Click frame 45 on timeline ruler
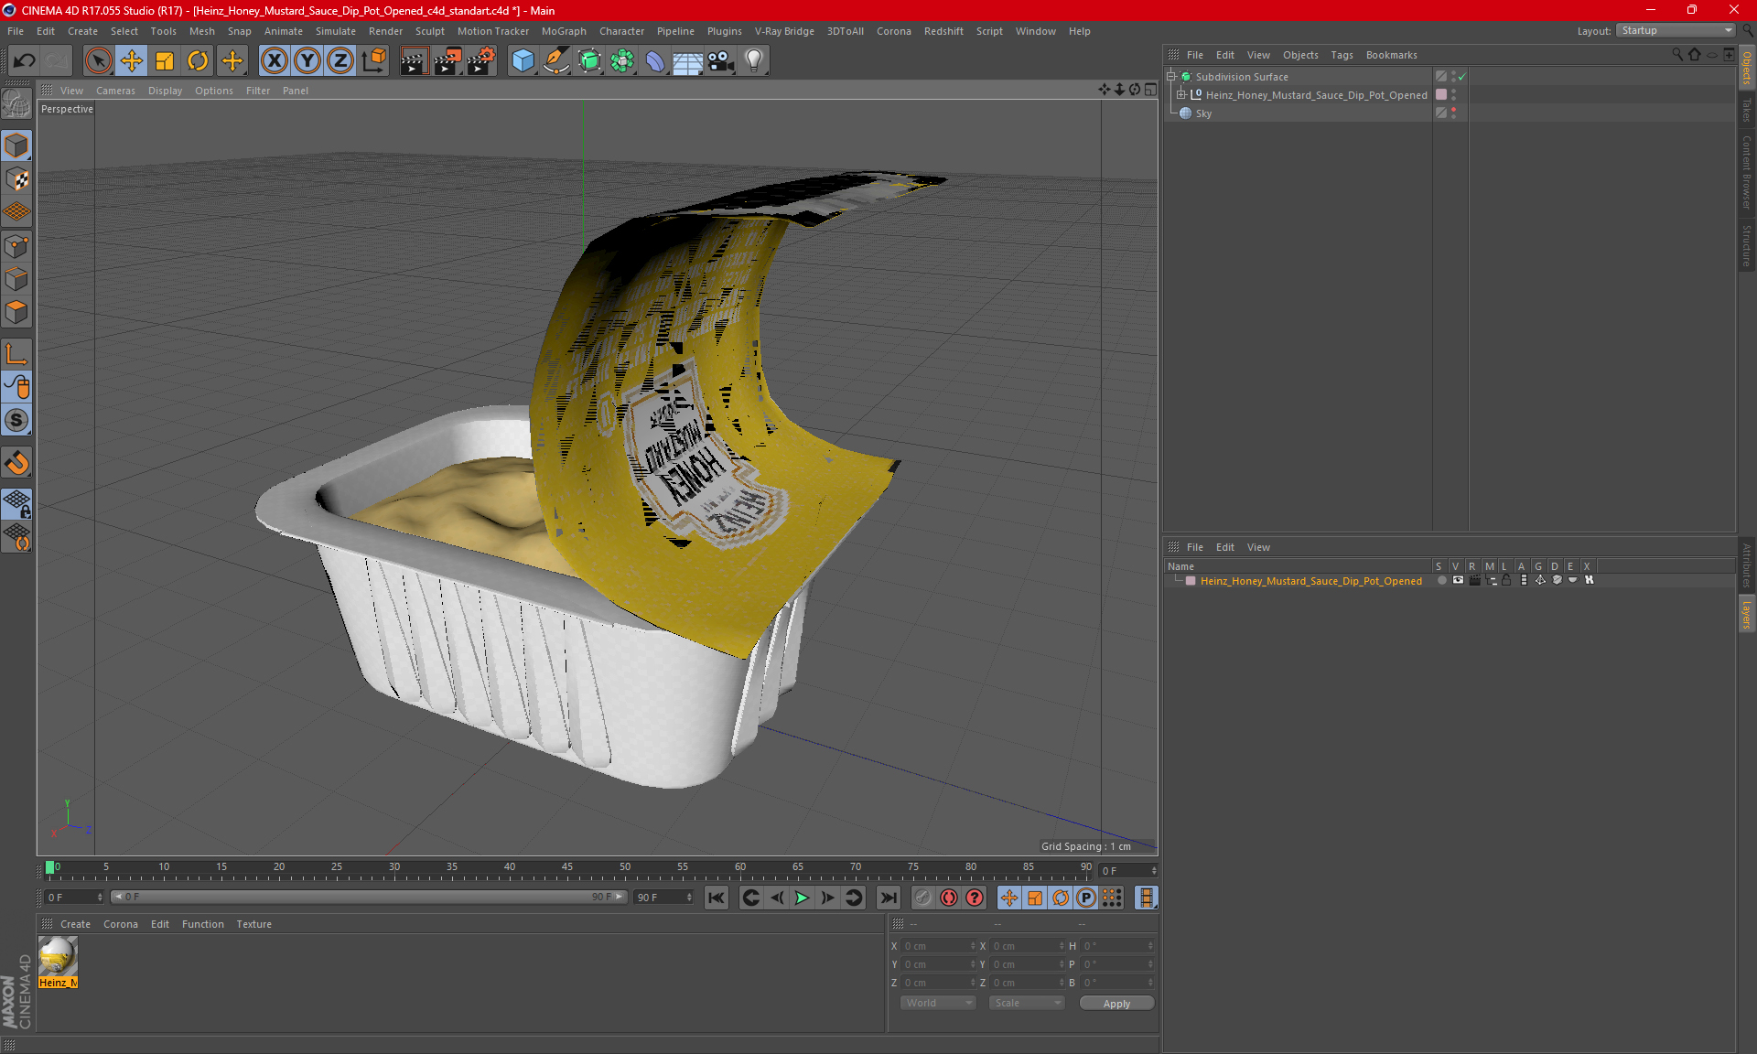 click(566, 869)
